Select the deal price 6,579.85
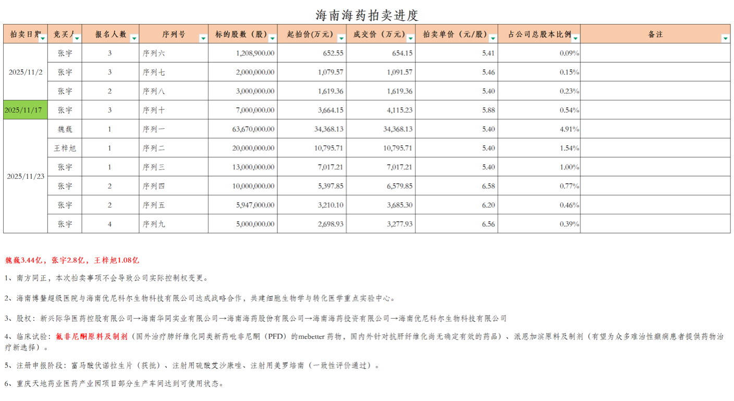Image resolution: width=734 pixels, height=401 pixels. coord(381,186)
